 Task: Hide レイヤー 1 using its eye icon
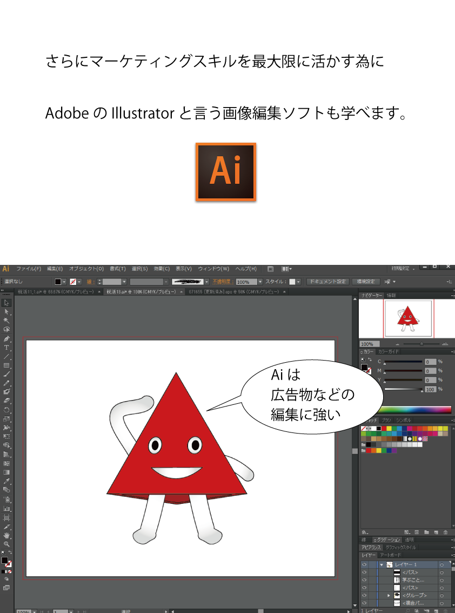[364, 564]
